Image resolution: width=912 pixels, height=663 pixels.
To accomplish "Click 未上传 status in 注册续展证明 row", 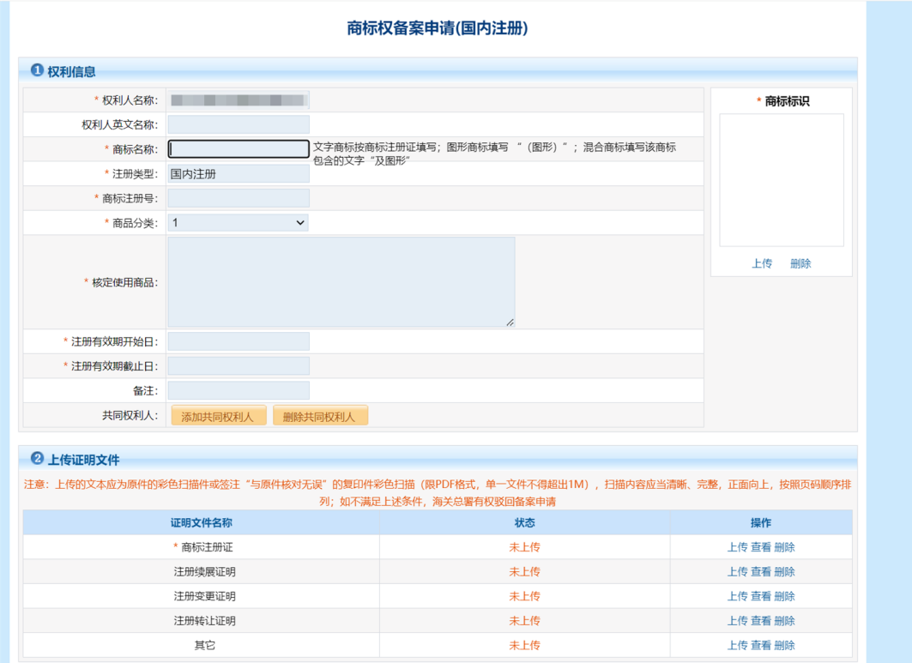I will coord(524,572).
